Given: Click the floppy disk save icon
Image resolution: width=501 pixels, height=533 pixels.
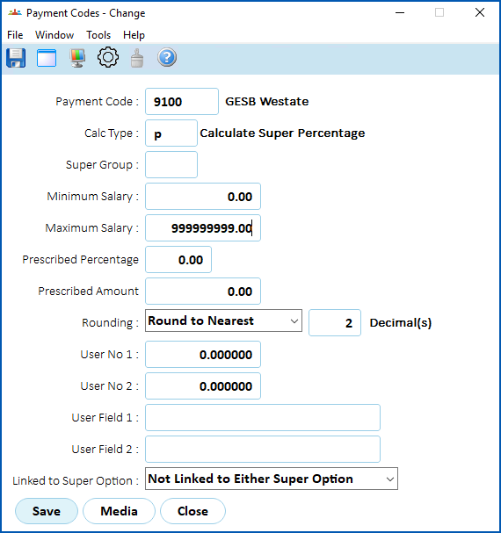Looking at the screenshot, I should [x=16, y=58].
